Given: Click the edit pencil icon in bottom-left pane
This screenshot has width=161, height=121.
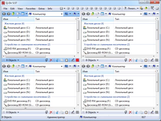Looking at the screenshot, I should 73,112.
